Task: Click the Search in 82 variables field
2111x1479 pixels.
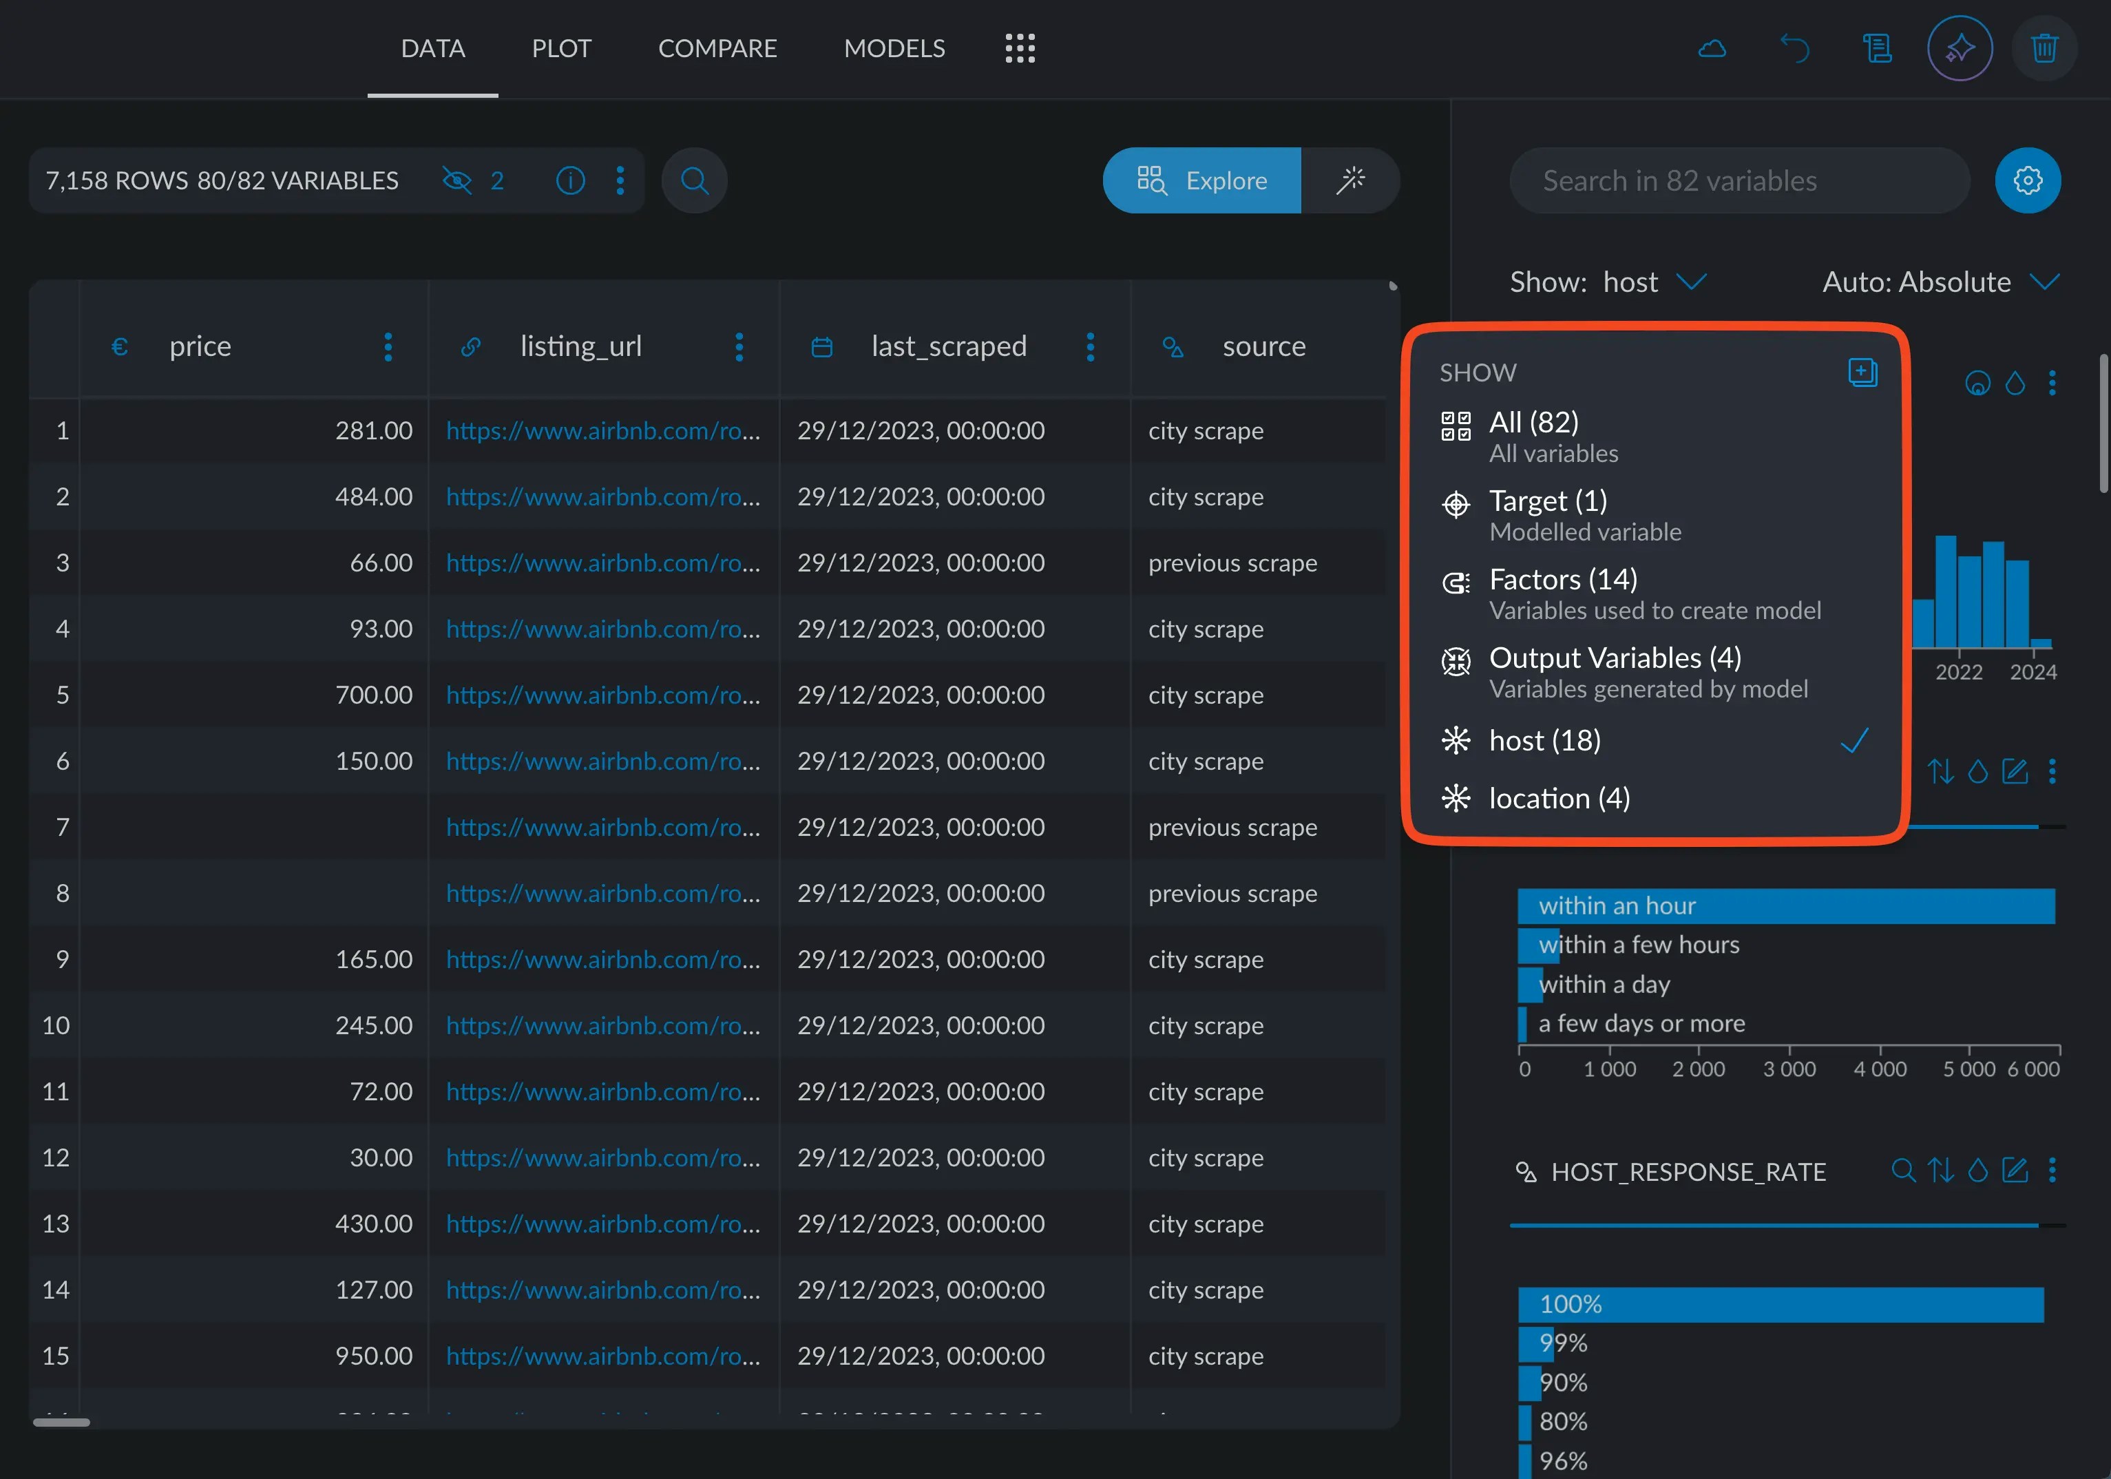Action: click(1738, 180)
